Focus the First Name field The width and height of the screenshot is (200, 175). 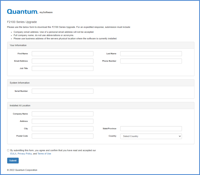(62, 54)
